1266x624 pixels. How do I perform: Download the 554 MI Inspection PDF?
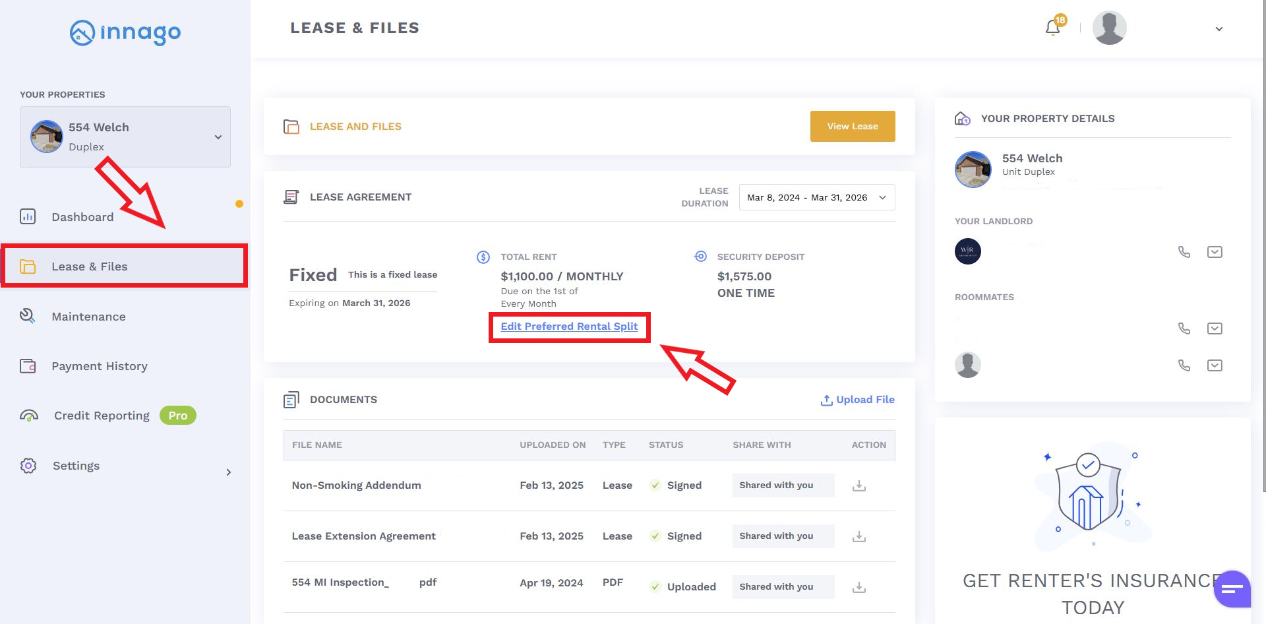[859, 587]
